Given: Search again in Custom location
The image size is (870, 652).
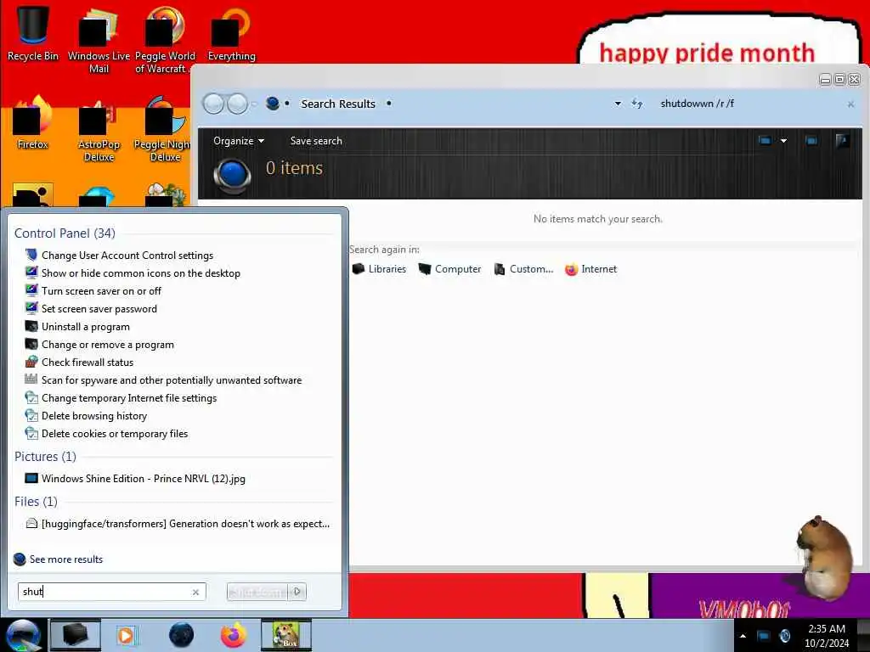Looking at the screenshot, I should (523, 269).
